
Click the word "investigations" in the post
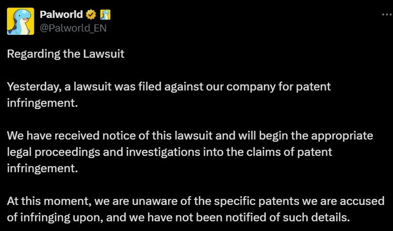coord(163,152)
